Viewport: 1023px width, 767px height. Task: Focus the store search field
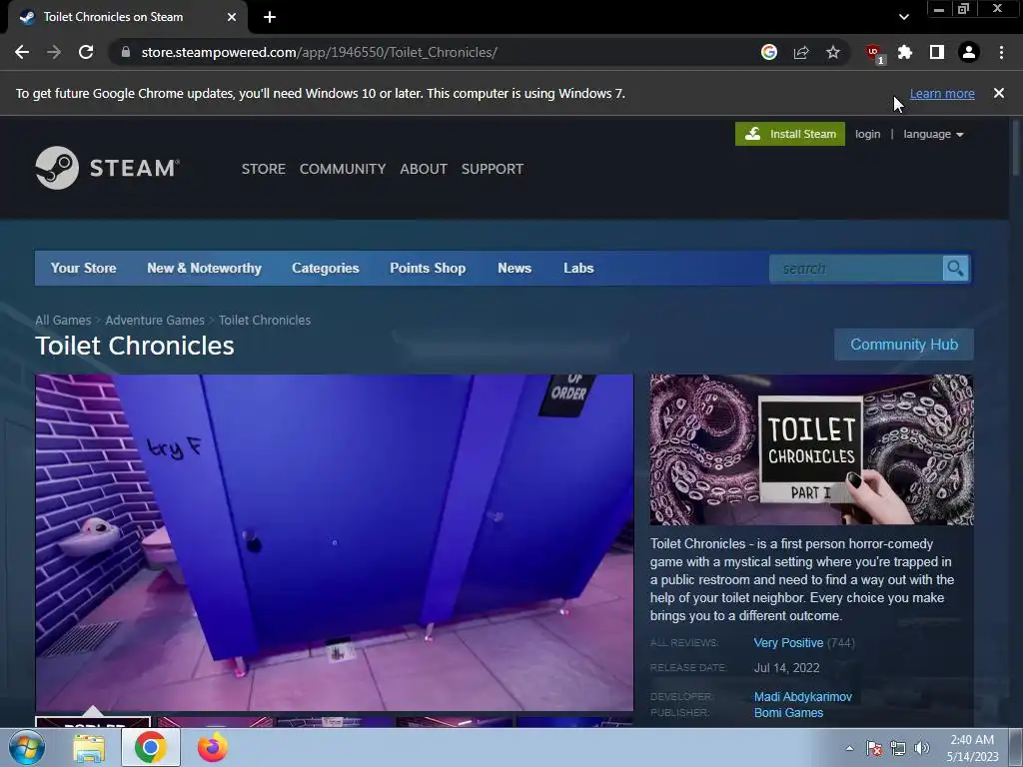point(856,268)
